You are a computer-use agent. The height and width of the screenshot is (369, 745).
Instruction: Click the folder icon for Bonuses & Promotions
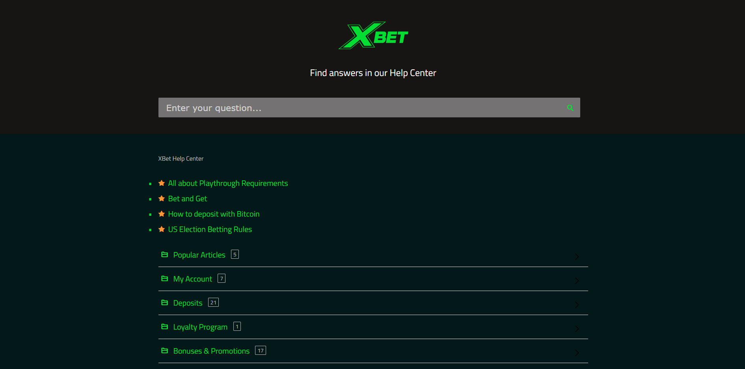point(165,351)
